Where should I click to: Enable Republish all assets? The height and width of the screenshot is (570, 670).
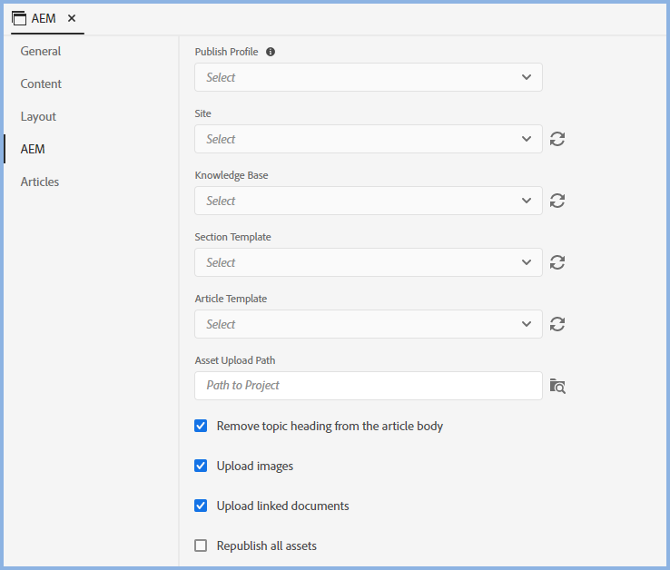(x=202, y=545)
